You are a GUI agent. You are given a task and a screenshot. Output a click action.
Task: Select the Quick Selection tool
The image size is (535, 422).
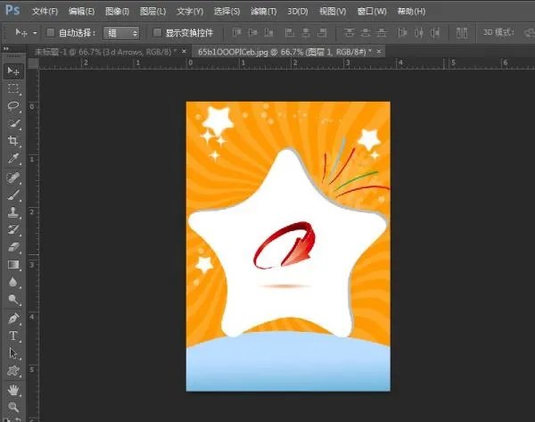point(13,123)
